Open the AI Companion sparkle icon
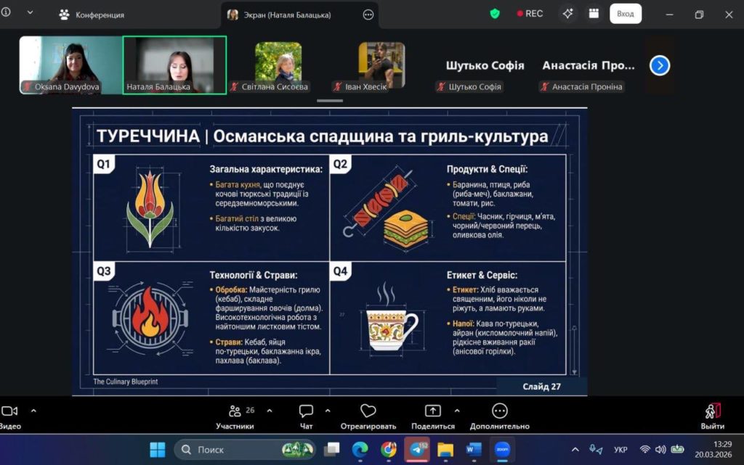The width and height of the screenshot is (744, 465). click(x=568, y=14)
